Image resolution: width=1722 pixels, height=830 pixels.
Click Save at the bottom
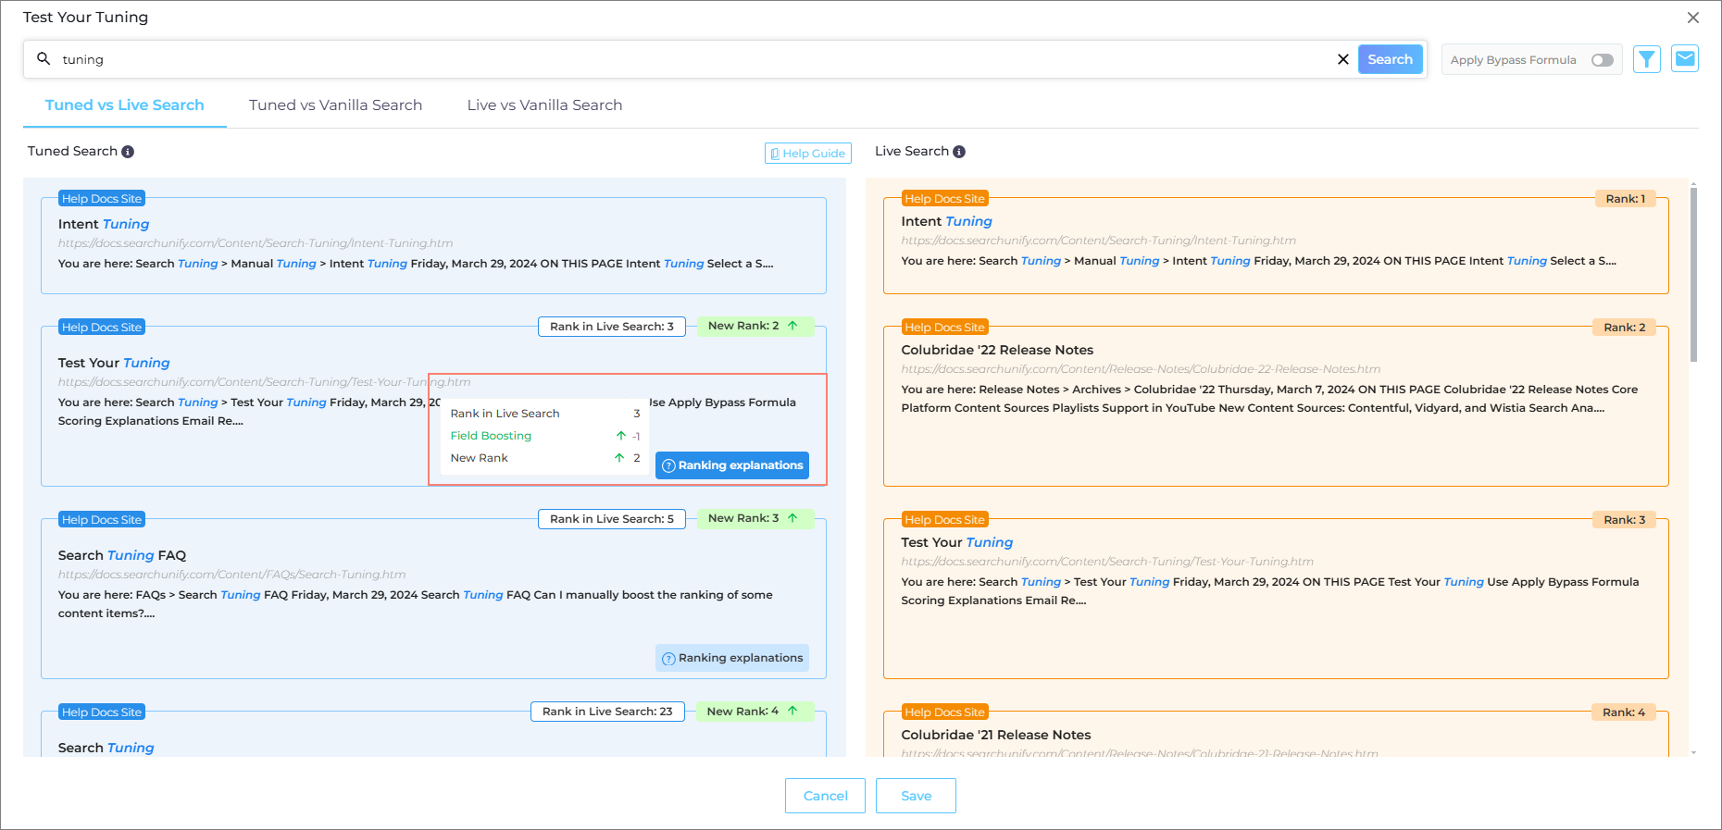916,796
